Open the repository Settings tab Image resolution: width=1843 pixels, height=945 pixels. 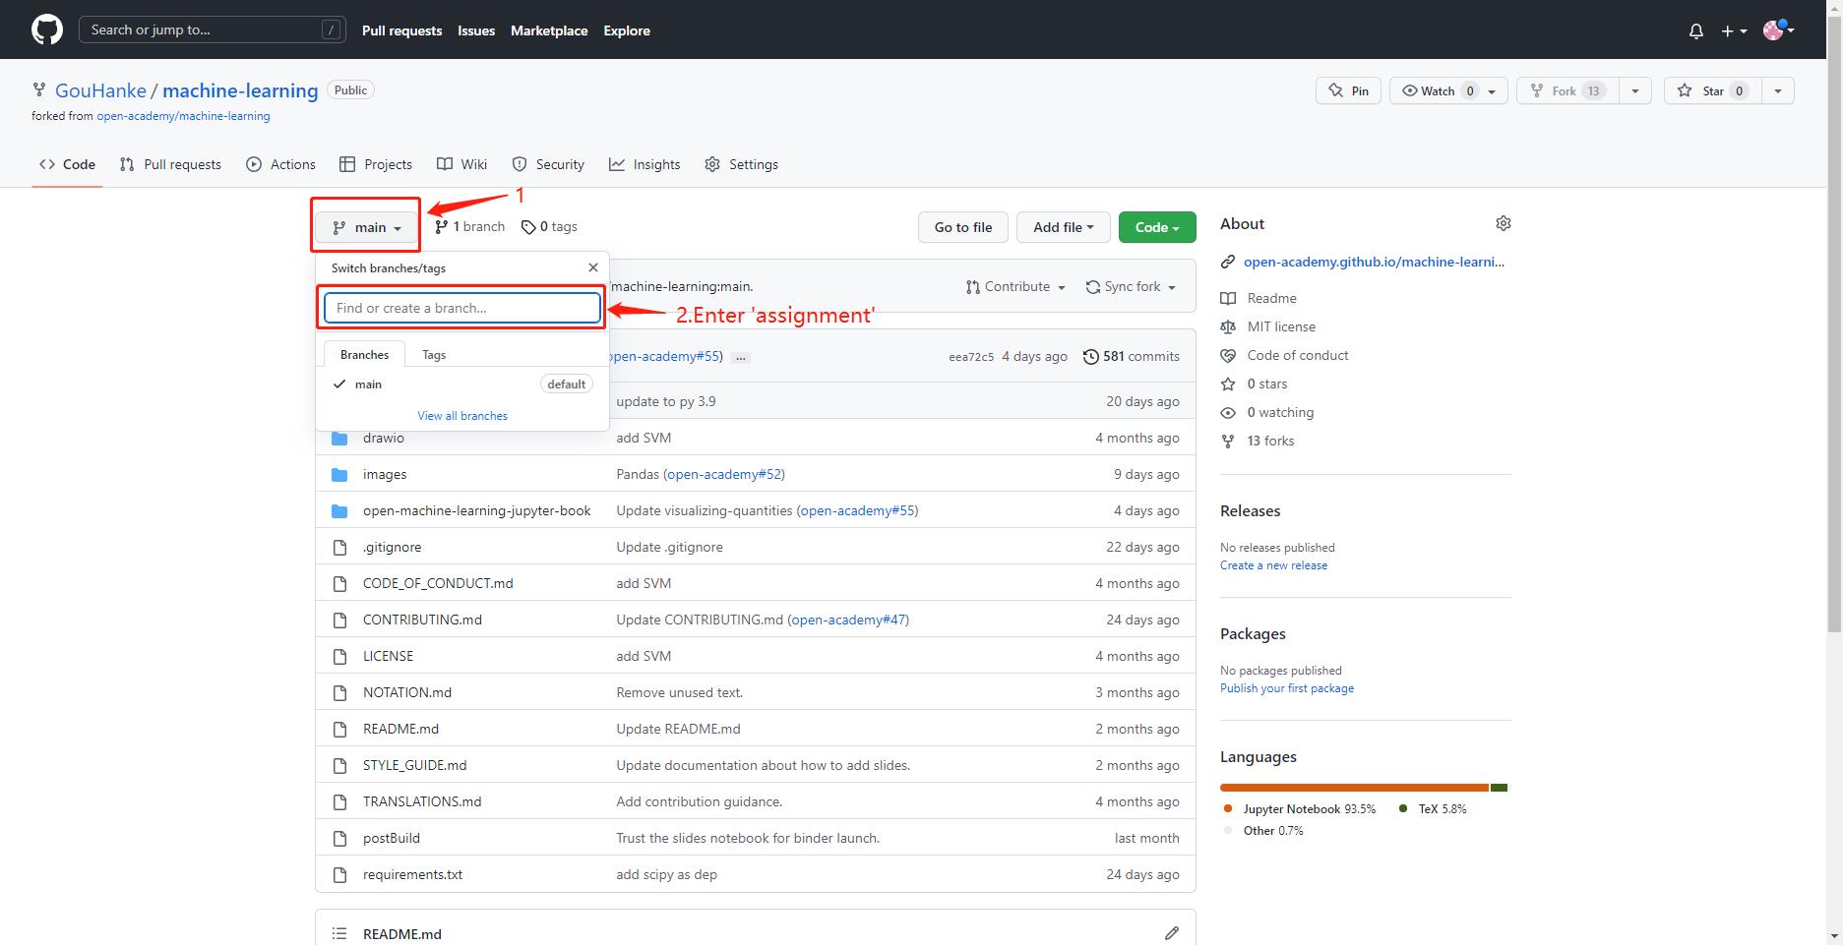pyautogui.click(x=742, y=164)
